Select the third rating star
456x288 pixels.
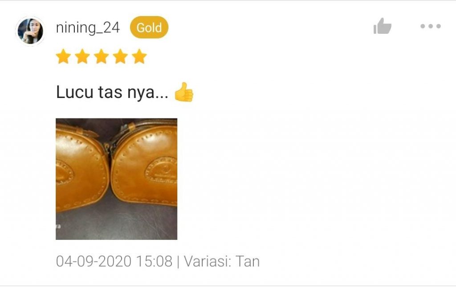[101, 56]
